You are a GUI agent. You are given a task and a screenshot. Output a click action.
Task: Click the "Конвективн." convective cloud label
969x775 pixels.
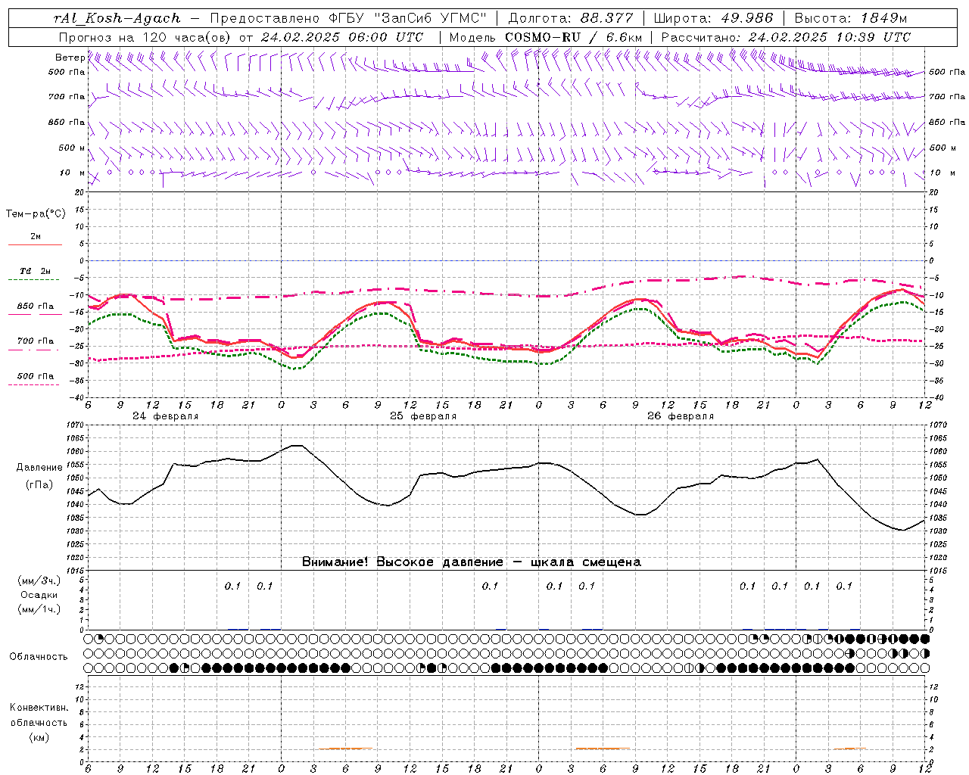click(x=39, y=708)
